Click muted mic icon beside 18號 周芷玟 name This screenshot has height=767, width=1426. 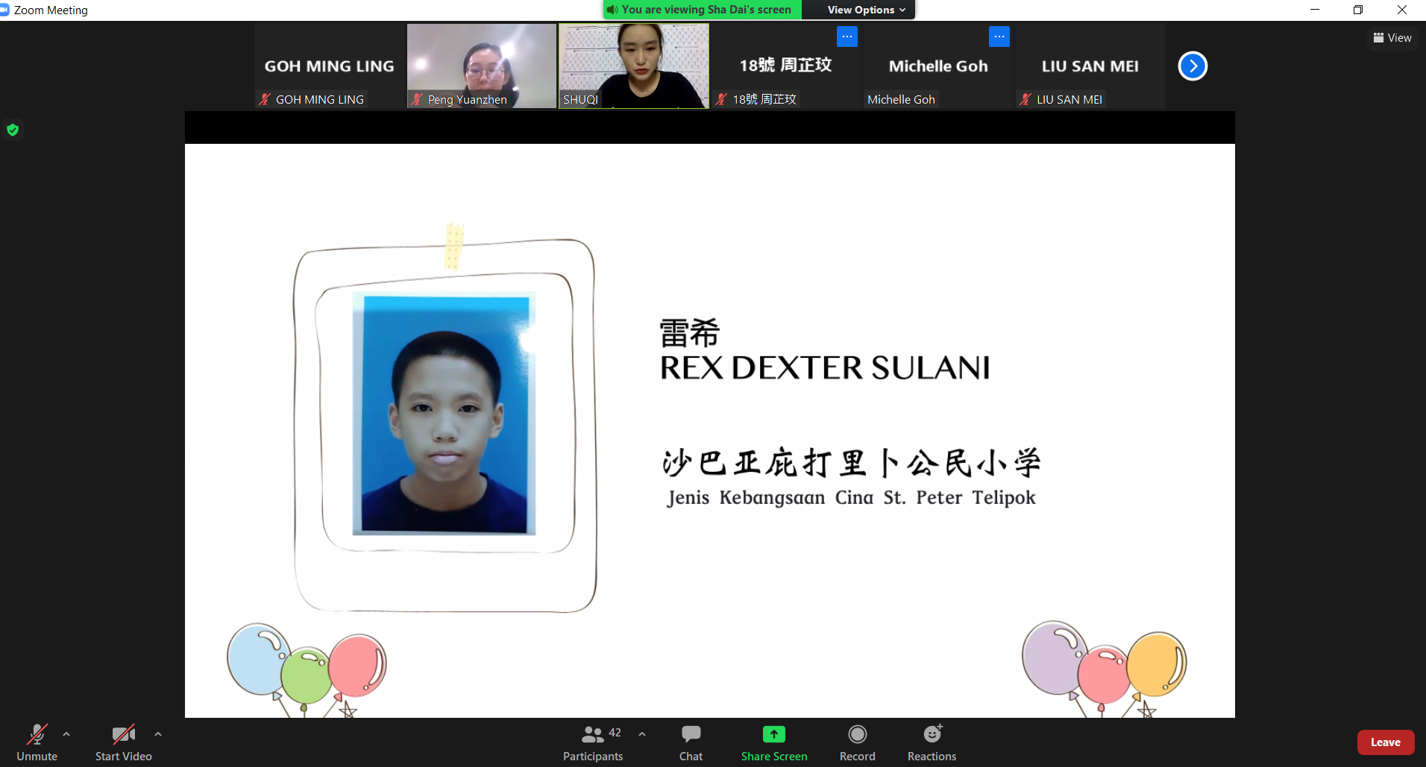coord(721,99)
